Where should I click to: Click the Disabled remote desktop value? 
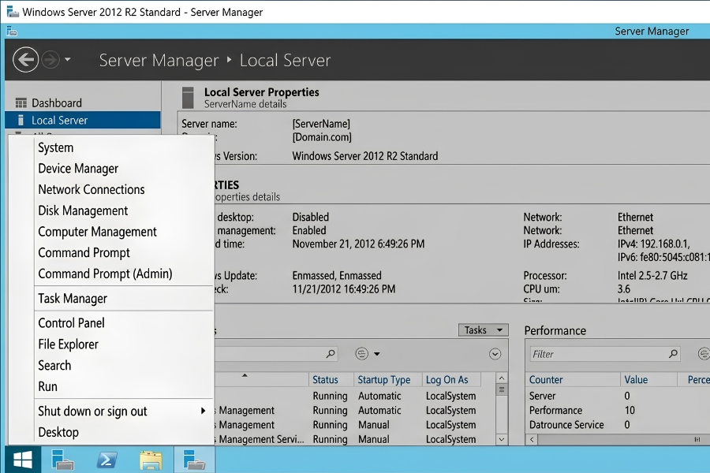click(311, 217)
